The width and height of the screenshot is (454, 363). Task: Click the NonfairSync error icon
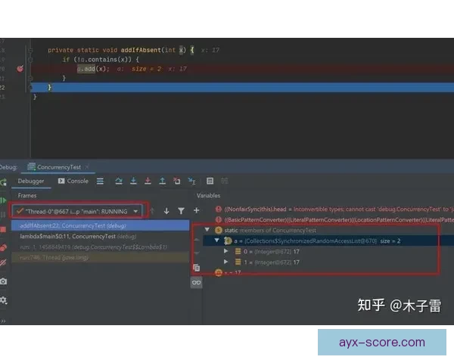(219, 209)
